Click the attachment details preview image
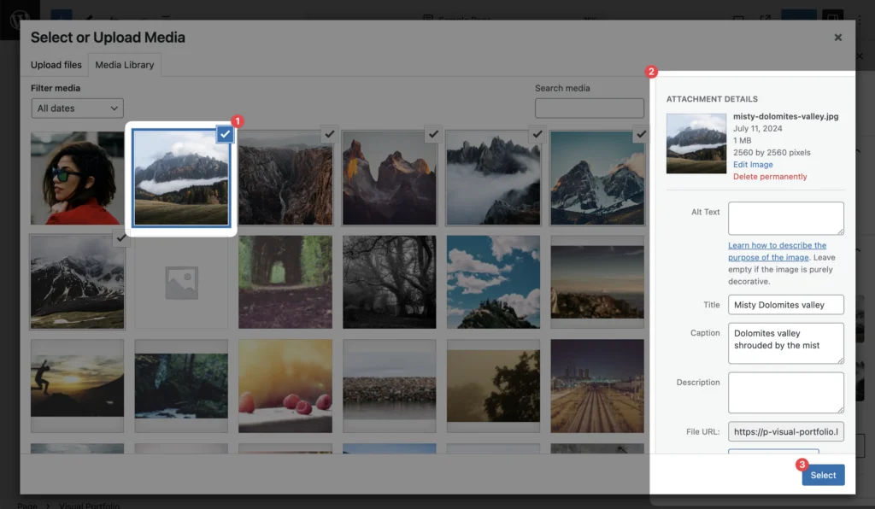 click(x=696, y=143)
